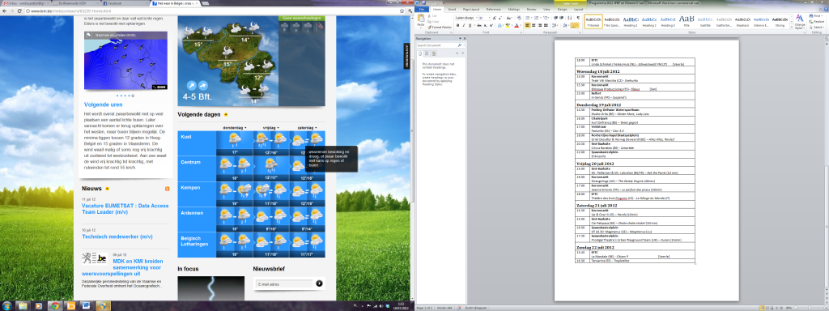Screen dimensions: 829x311
Task: Submit newsletter email with arrow button
Action: point(319,283)
